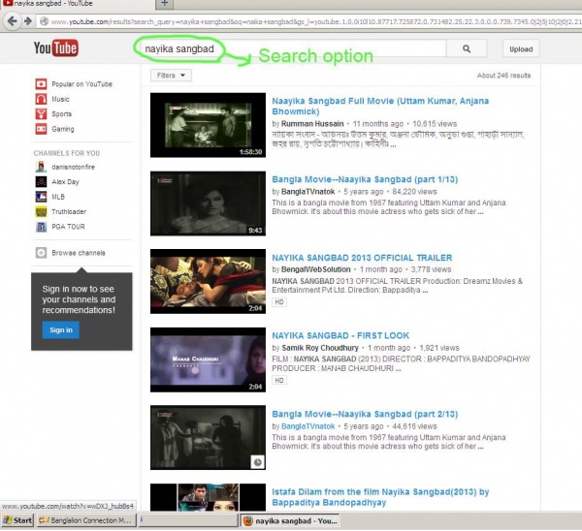Click Watch Later clock on part 2/13 thumbnail
Image resolution: width=582 pixels, height=531 pixels.
(258, 462)
